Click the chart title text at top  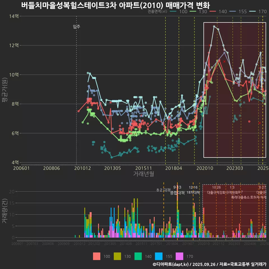click(x=115, y=5)
